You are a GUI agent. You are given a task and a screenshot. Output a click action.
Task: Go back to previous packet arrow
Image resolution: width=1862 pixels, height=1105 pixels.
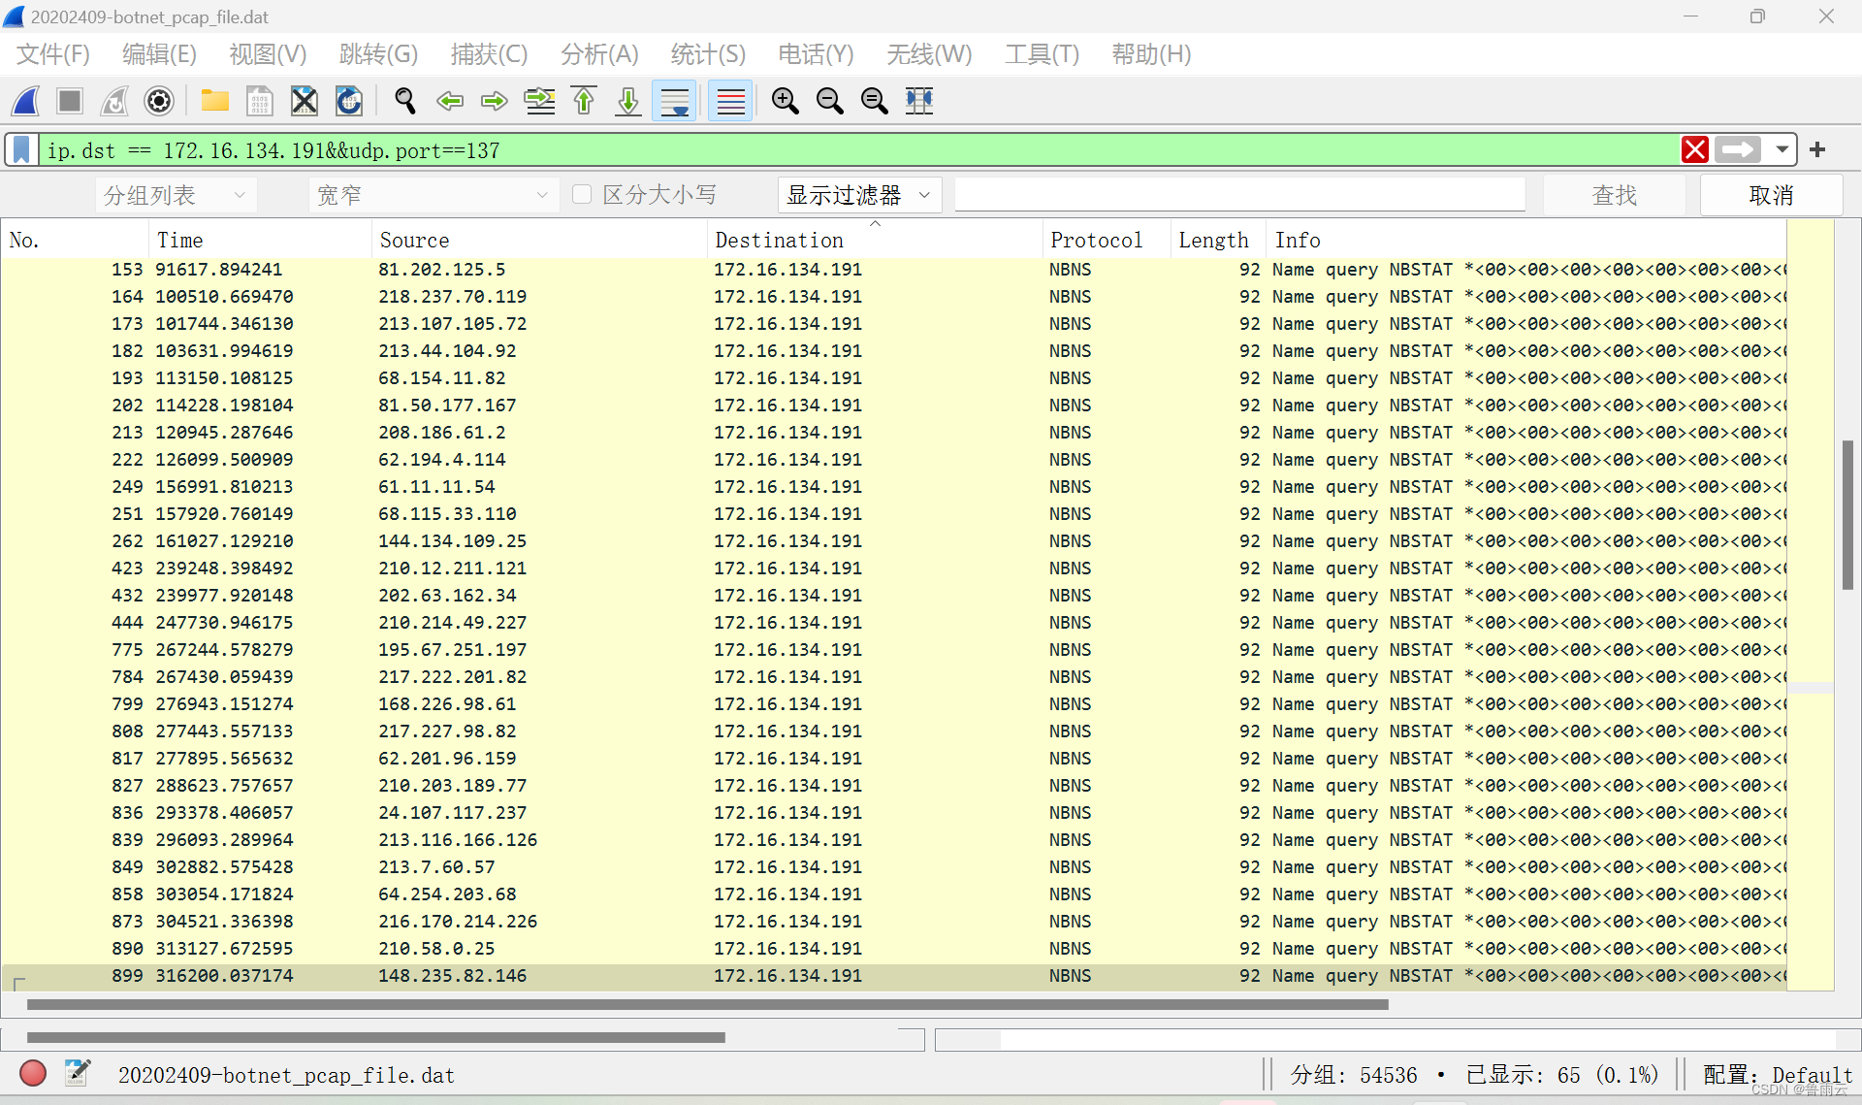pos(449,101)
